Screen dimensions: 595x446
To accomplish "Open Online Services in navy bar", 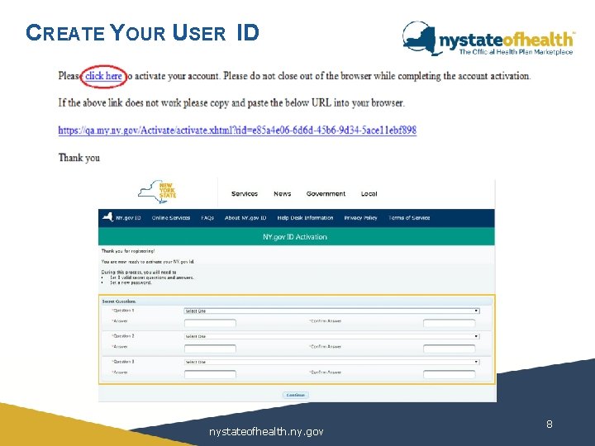I will 171,218.
